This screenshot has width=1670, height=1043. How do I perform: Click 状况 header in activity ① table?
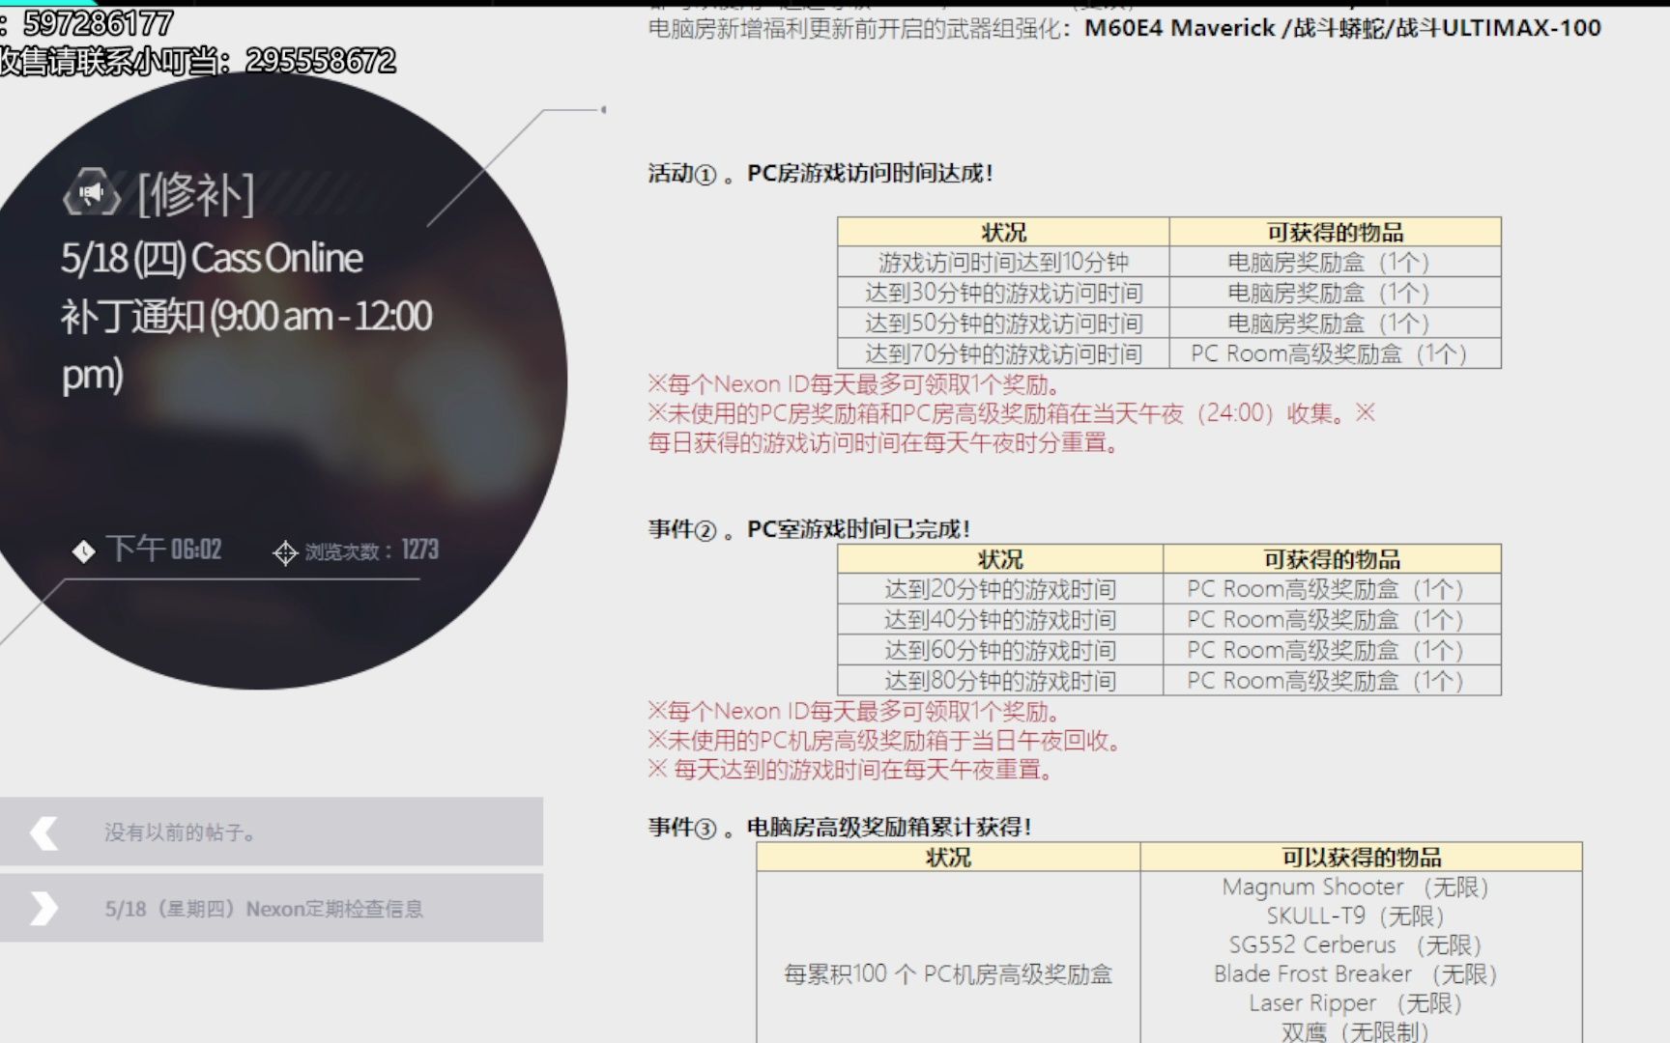pyautogui.click(x=1003, y=233)
